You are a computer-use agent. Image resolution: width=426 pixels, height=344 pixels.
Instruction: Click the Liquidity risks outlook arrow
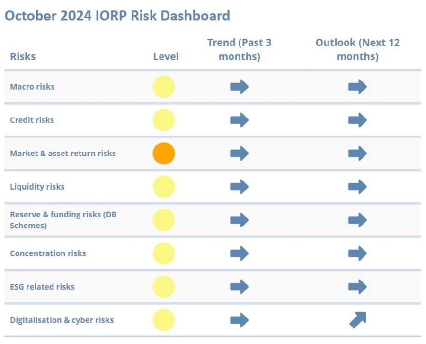coord(357,187)
